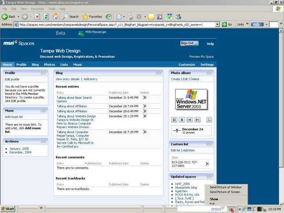Select Send Picture of Window menu entry
This screenshot has width=284, height=213.
point(226,187)
